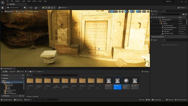Start Play In Editor with the green play button
The height and width of the screenshot is (106, 188).
coord(43,8)
